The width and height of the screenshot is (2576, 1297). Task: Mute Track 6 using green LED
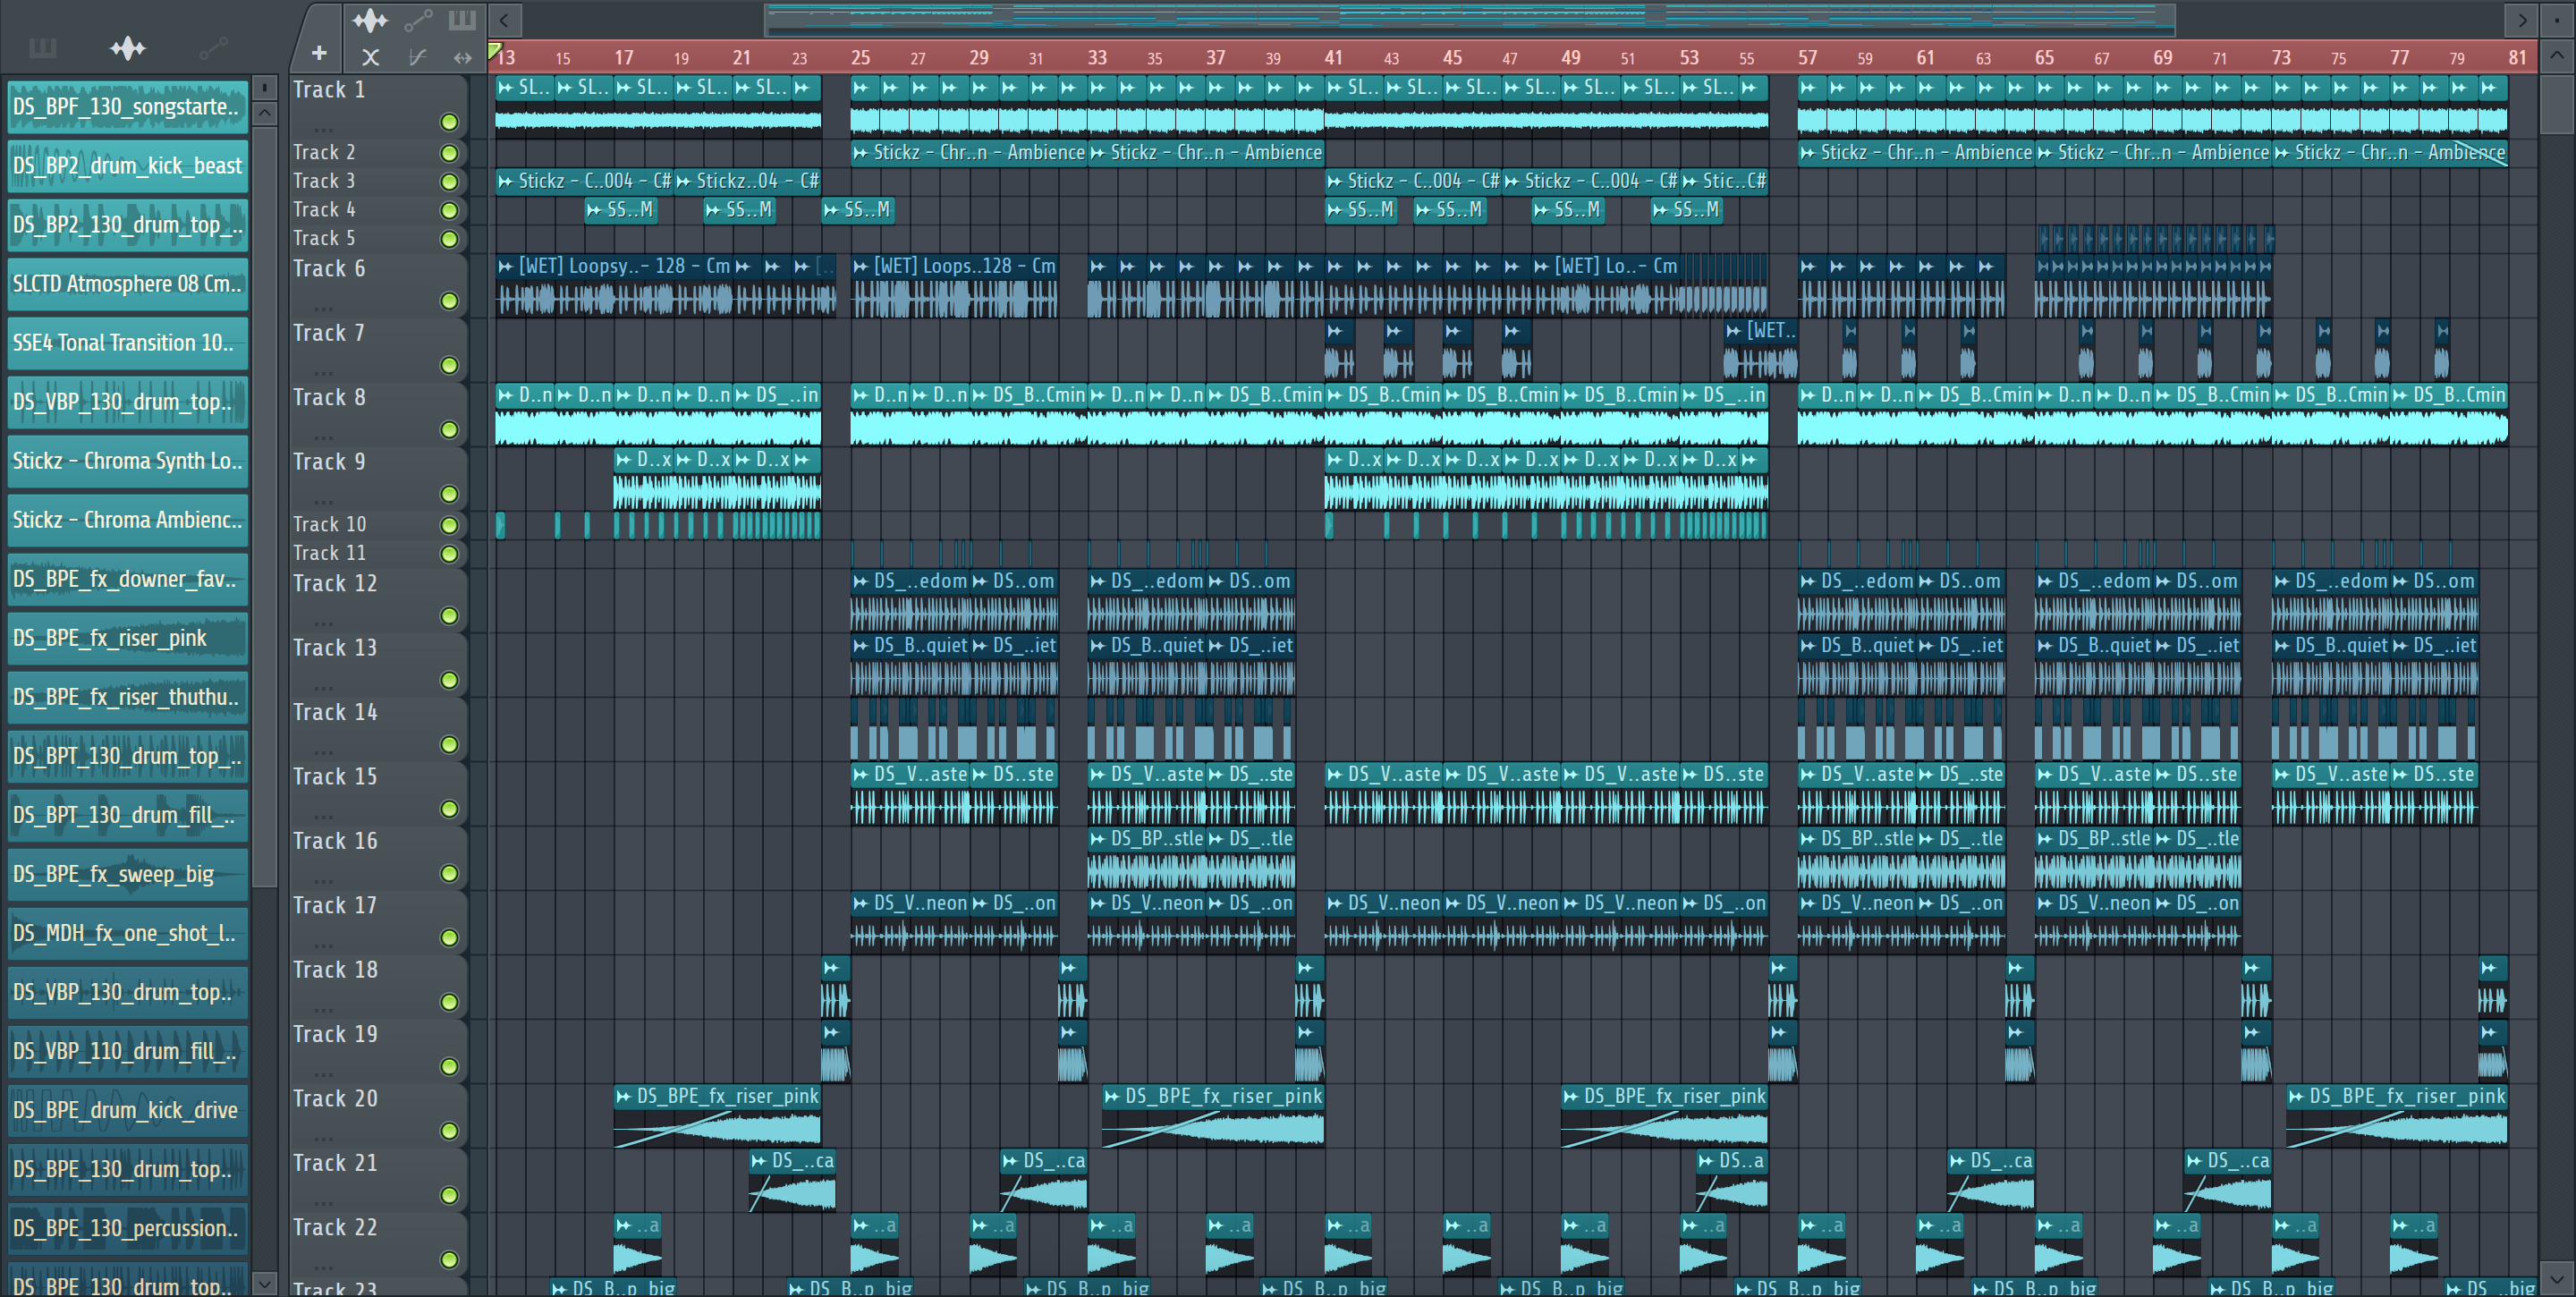pyautogui.click(x=450, y=301)
